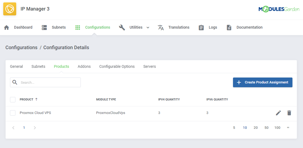
Task: Click the magnifier search icon
Action: point(15,82)
